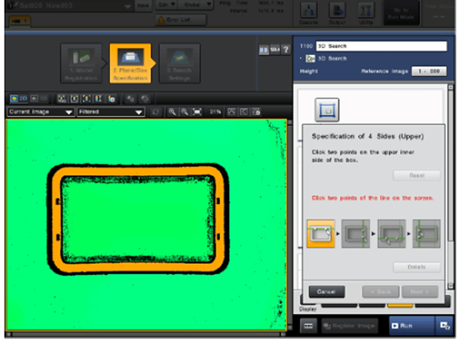Open the Filtered display dropdown
Screen dimensions: 458x343
(x=110, y=111)
